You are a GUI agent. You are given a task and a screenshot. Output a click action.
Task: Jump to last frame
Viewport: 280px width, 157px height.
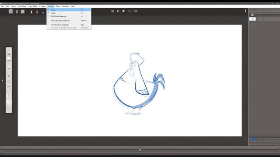[135, 11]
